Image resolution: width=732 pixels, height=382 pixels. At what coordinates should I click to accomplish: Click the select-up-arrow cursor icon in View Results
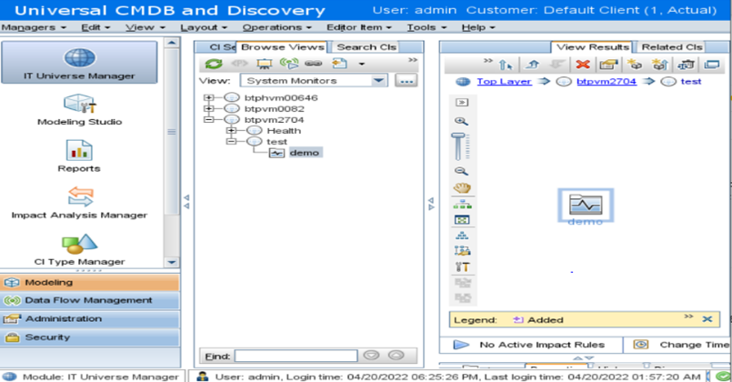pyautogui.click(x=506, y=65)
